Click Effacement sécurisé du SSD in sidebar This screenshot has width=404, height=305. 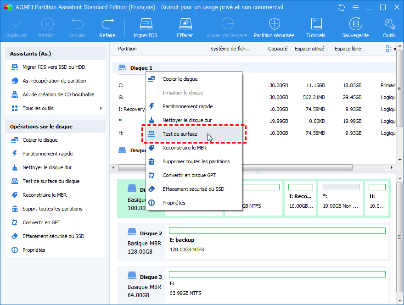(x=53, y=236)
